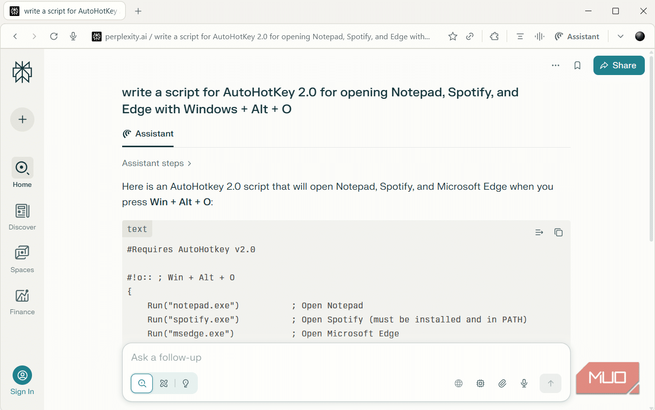Select the browser tab titled 'write a script for AutoHotKey'

point(64,11)
